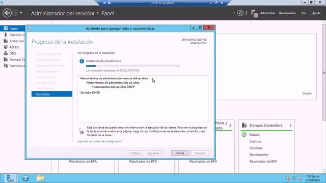
Task: Click the Todos los servidores icon
Action: pos(6,41)
